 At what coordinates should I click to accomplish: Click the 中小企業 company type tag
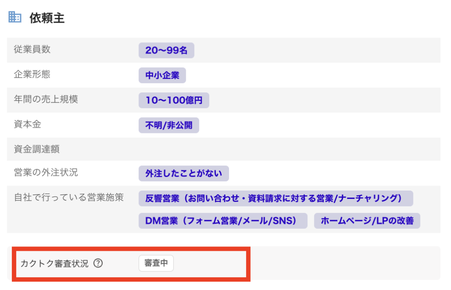pyautogui.click(x=162, y=75)
